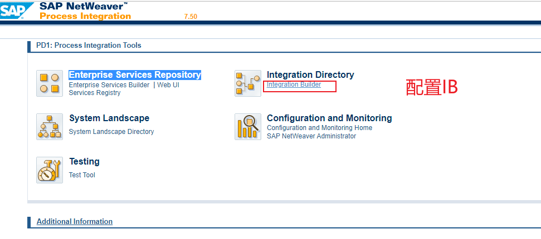Go to the Services Registry
Image resolution: width=541 pixels, height=239 pixels.
point(95,93)
